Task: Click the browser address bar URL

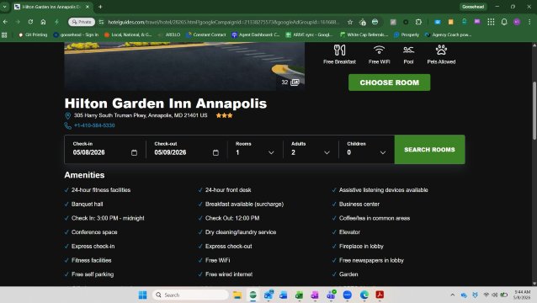Action: pos(223,22)
